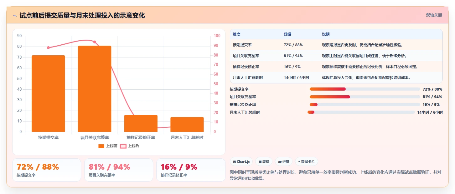455x194 pixels.
Task: Click the footnote paragraph starting 图中同时呈现质量类比例
Action: pyautogui.click(x=335, y=175)
